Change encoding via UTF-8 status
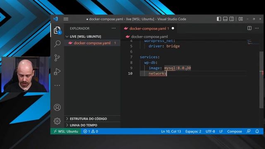 (210, 131)
